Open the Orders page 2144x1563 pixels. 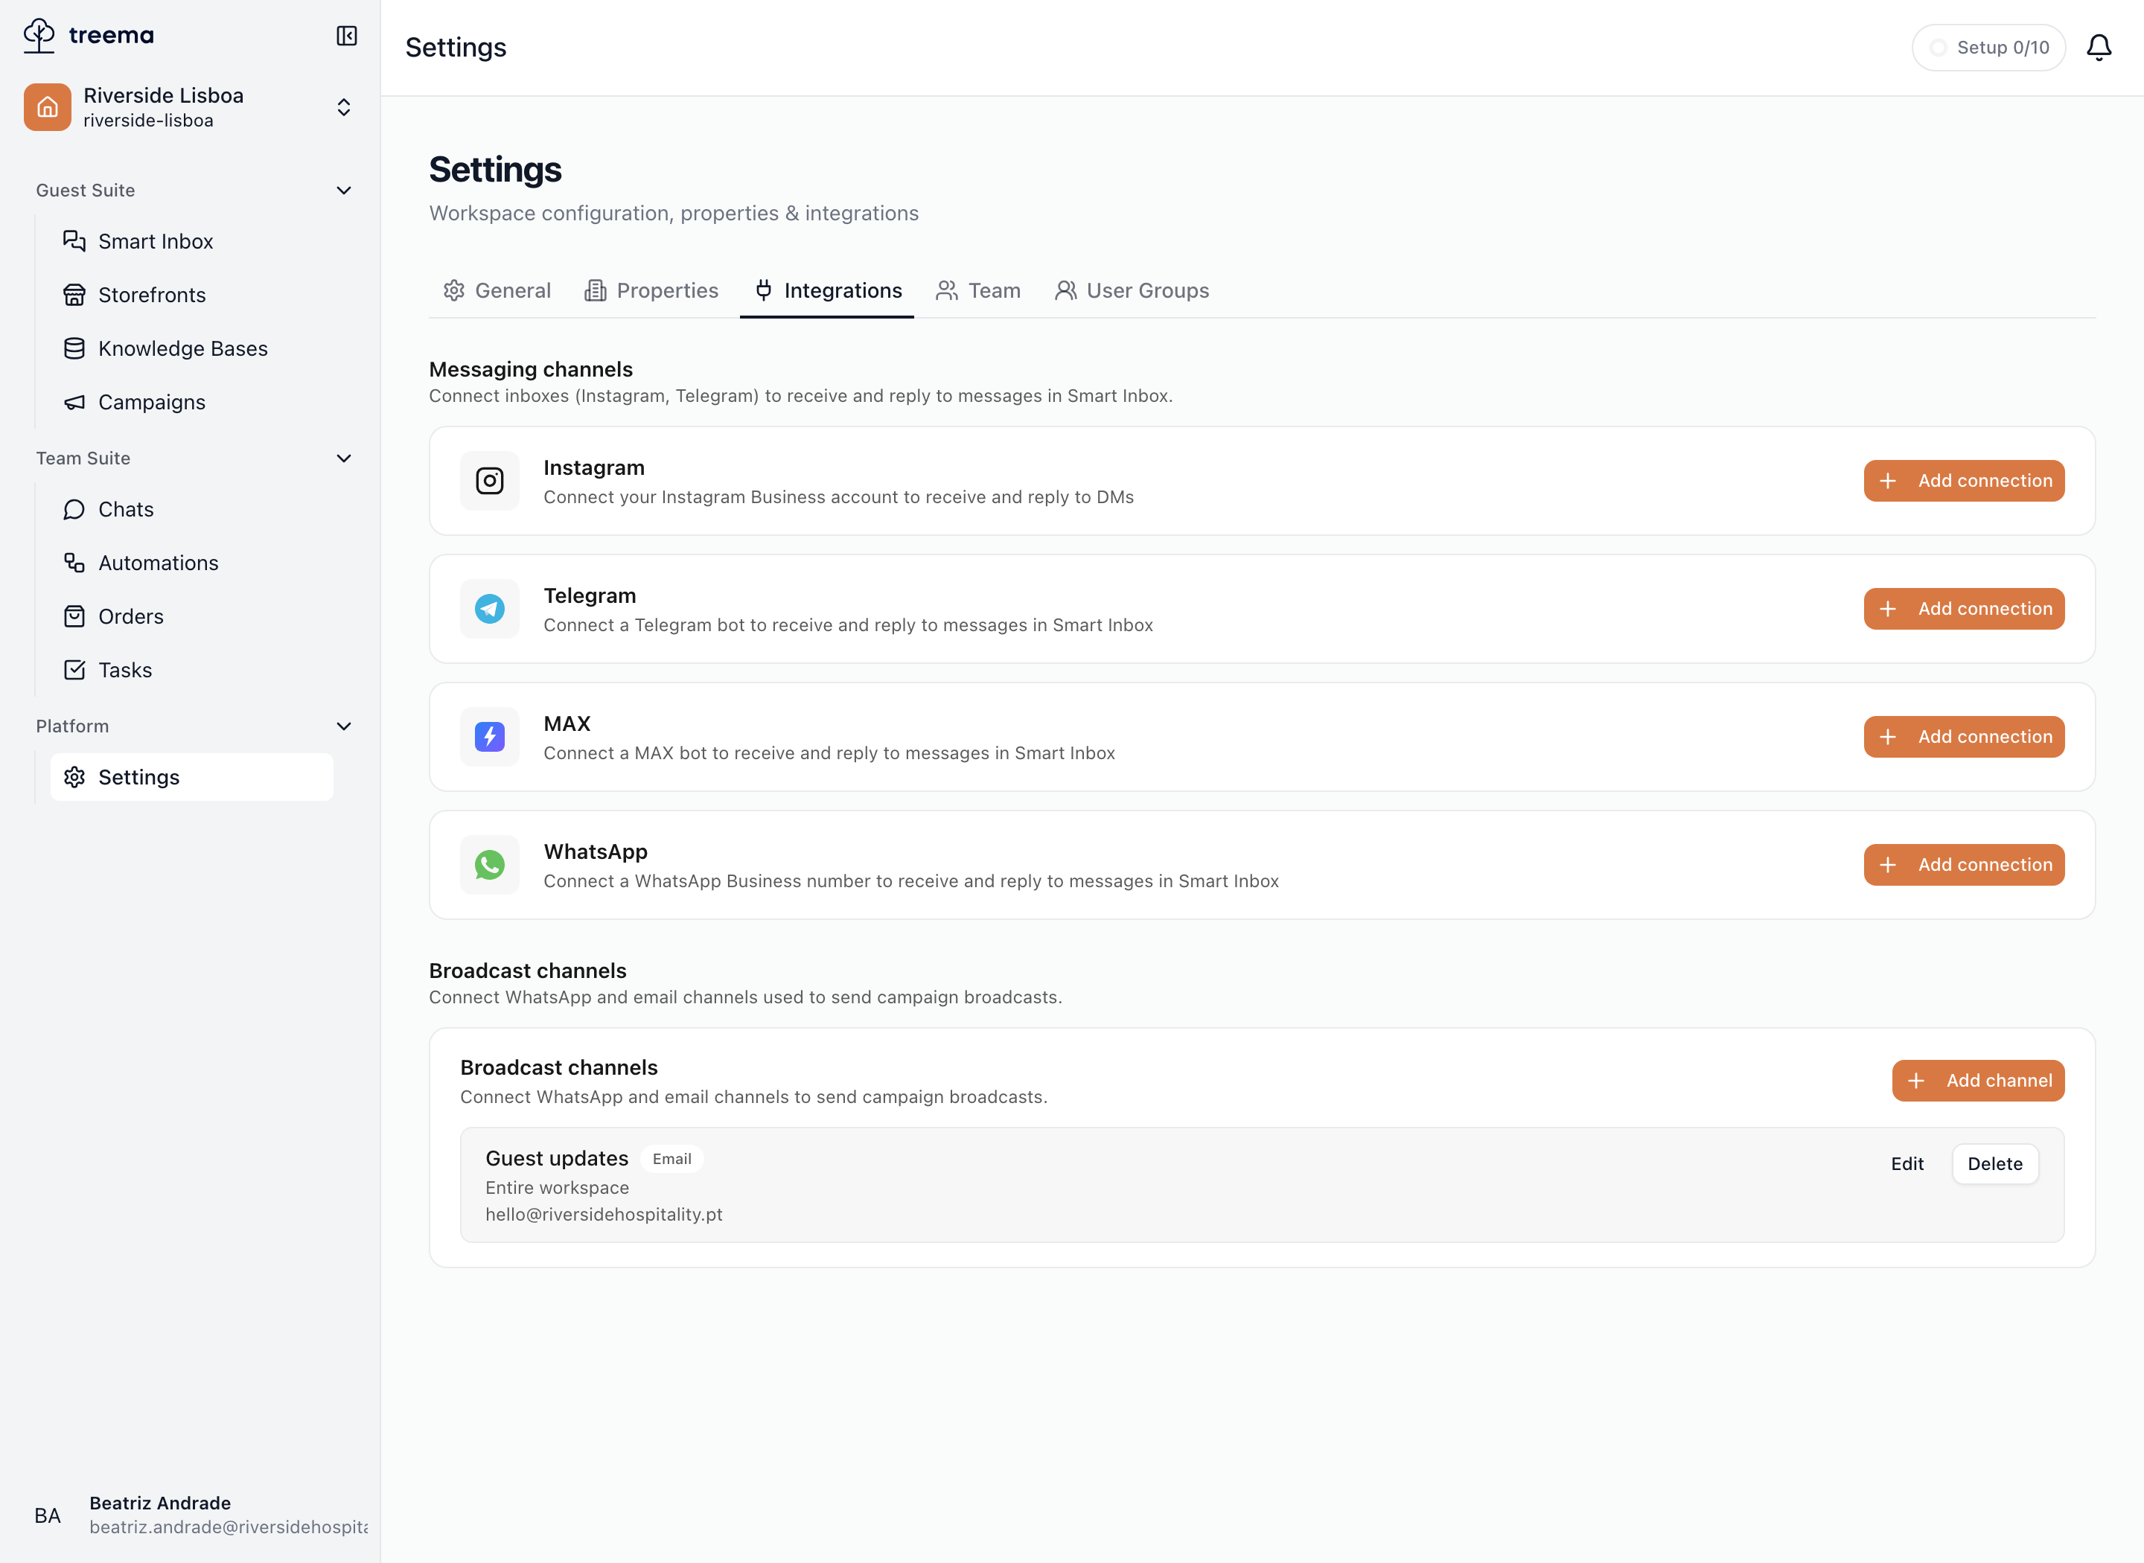tap(192, 617)
